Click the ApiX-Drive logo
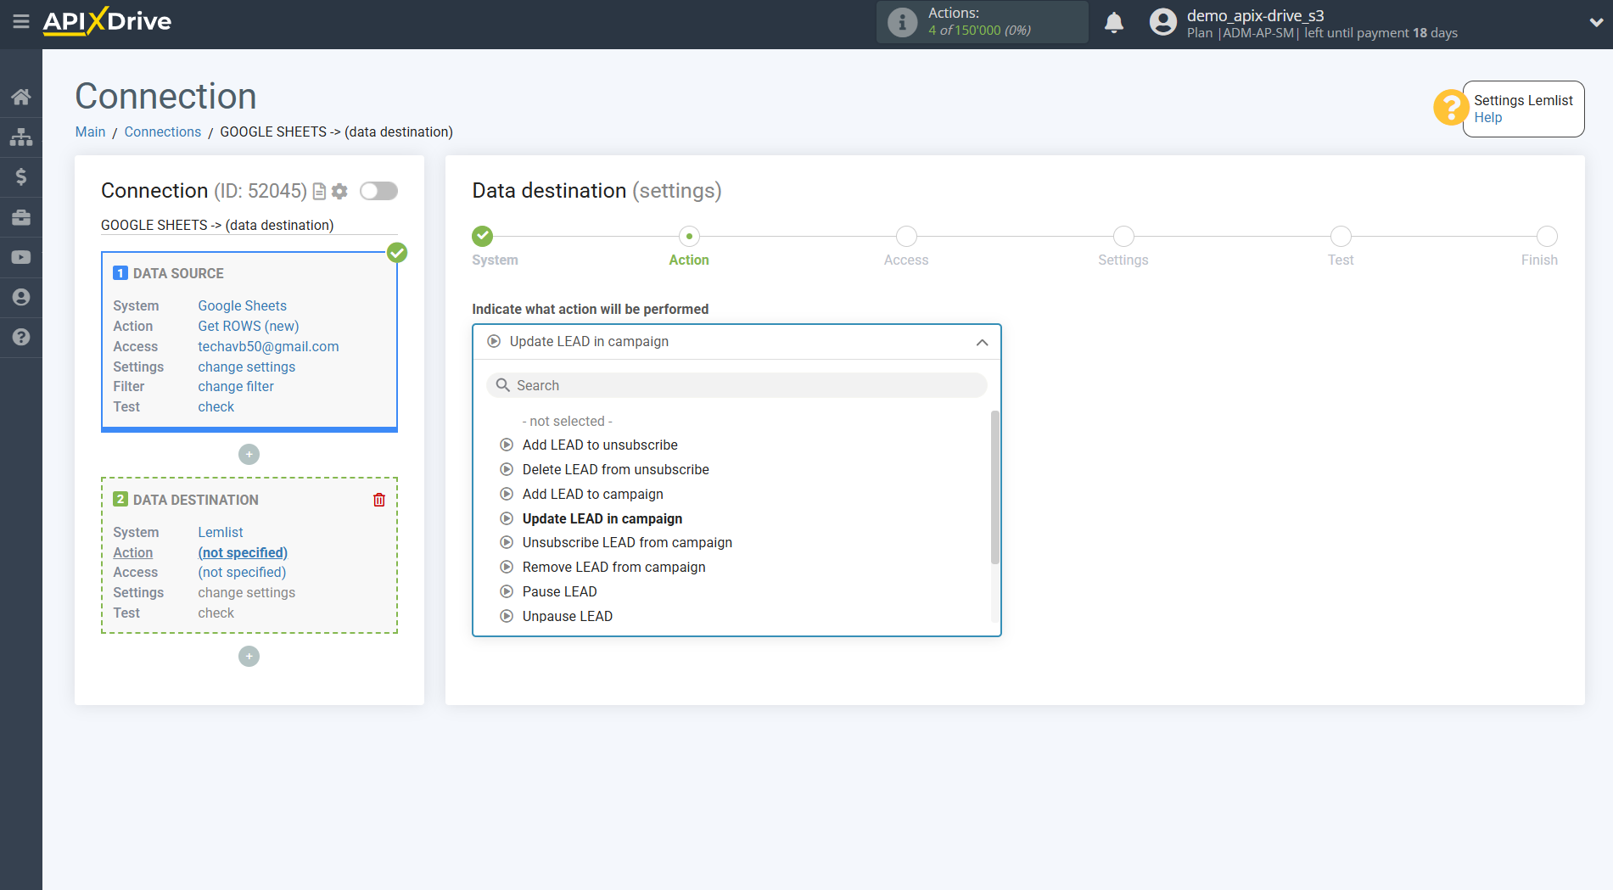1613x890 pixels. (x=107, y=21)
